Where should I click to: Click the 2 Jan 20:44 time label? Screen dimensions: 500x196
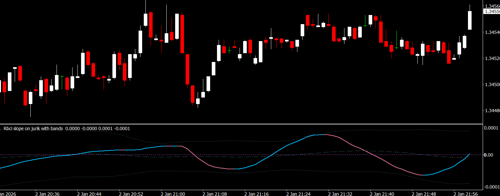point(89,194)
